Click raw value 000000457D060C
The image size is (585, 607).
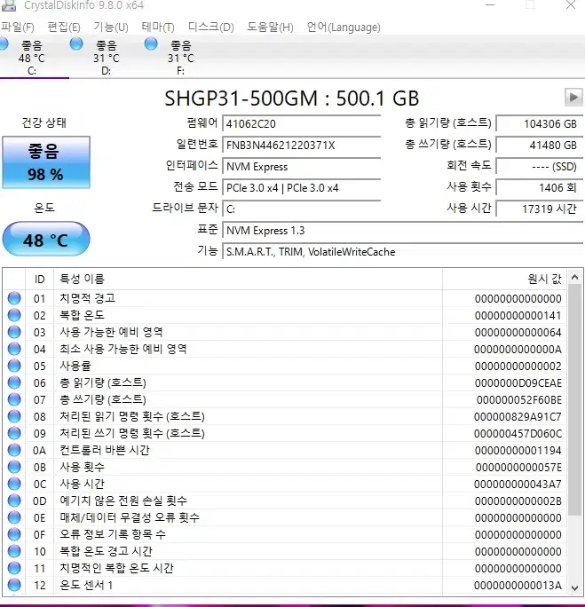(518, 434)
